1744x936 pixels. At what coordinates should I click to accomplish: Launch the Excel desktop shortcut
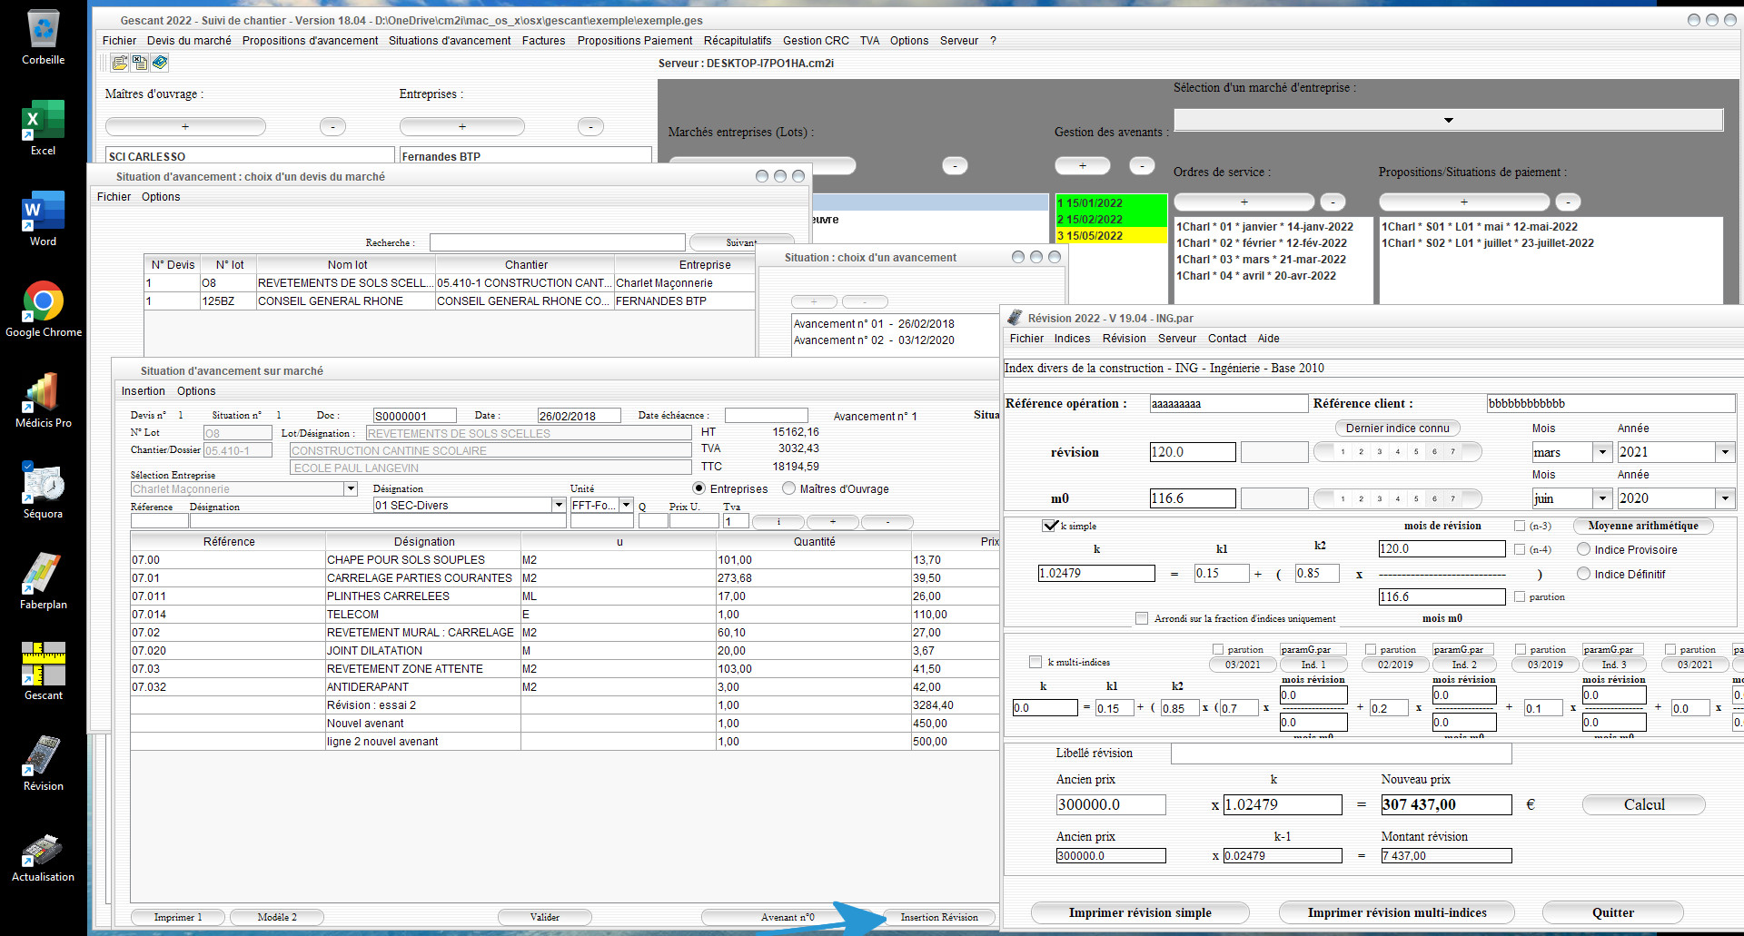coord(44,128)
